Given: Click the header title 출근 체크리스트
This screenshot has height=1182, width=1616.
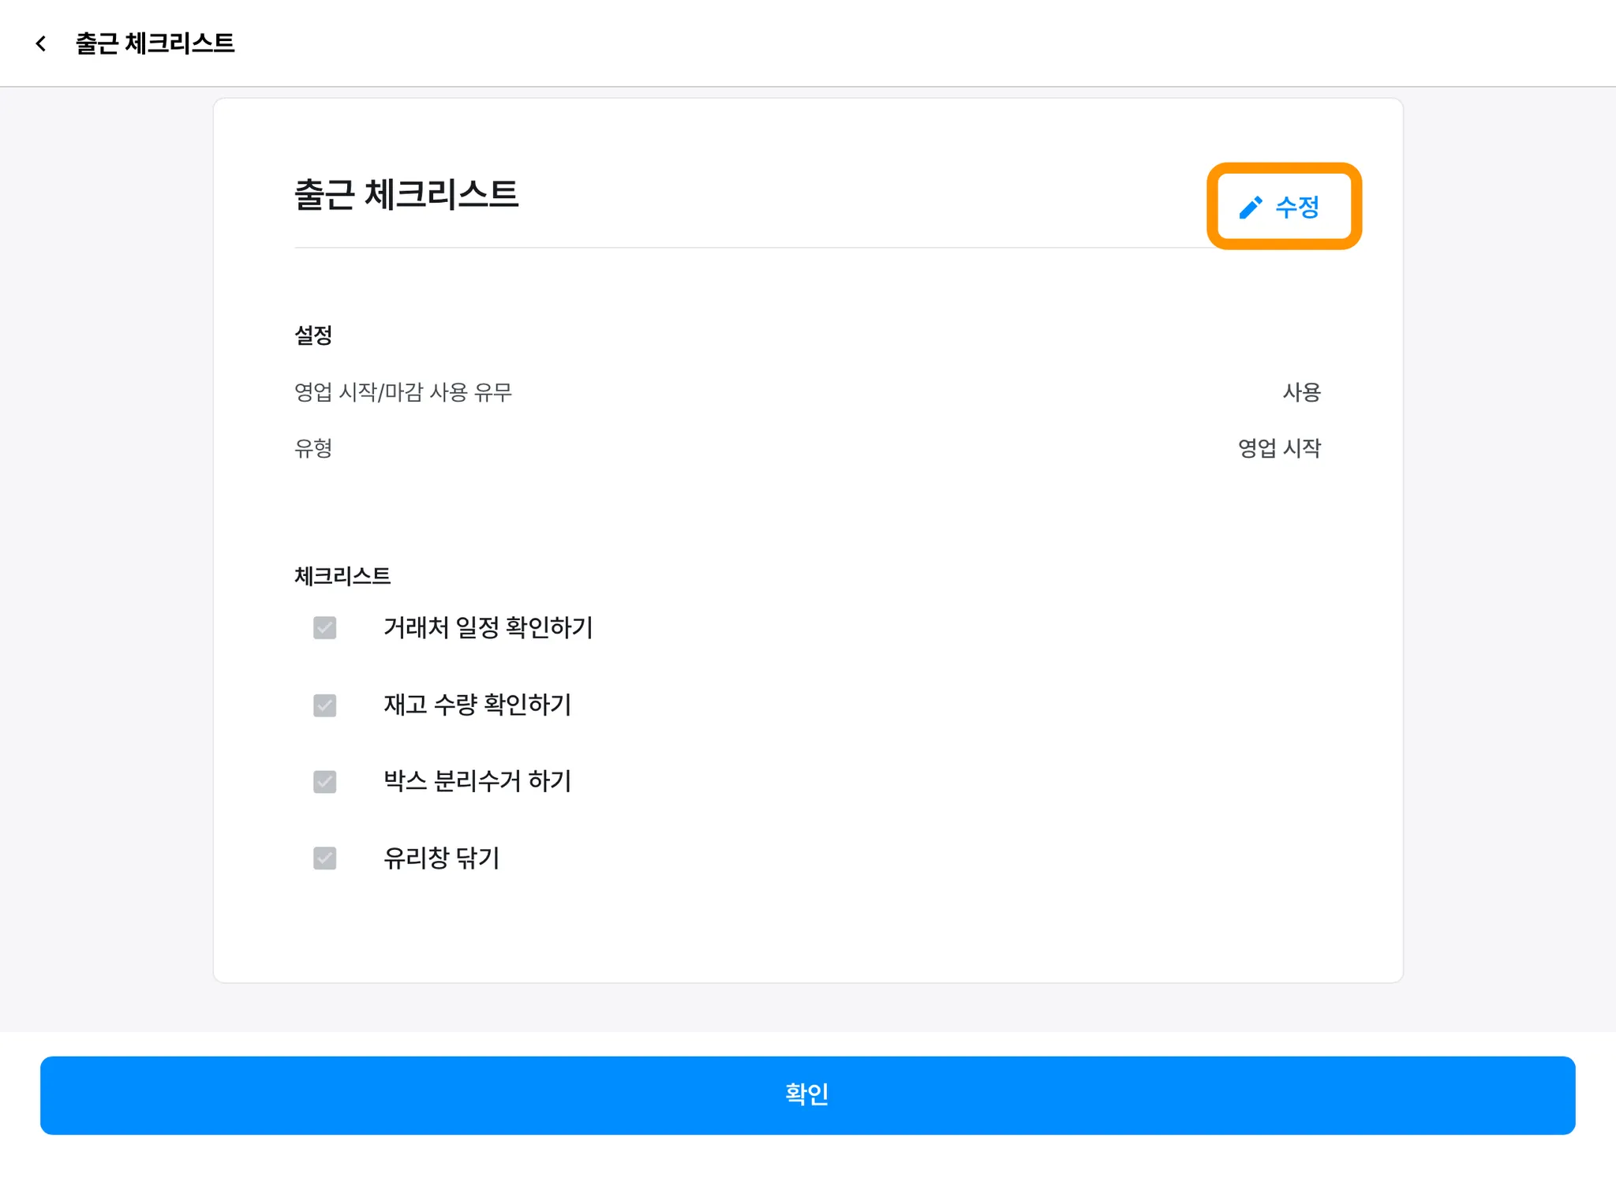Looking at the screenshot, I should tap(155, 43).
